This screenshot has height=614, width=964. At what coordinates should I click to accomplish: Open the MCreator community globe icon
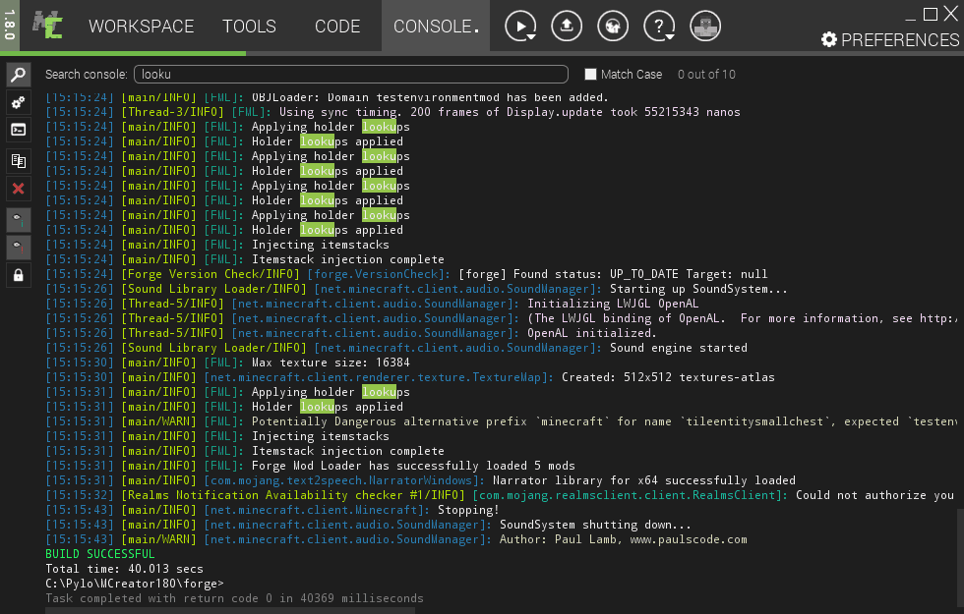[x=613, y=26]
